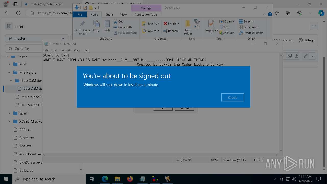Click notification center icon
Image resolution: width=327 pixels, height=184 pixels.
(x=319, y=179)
